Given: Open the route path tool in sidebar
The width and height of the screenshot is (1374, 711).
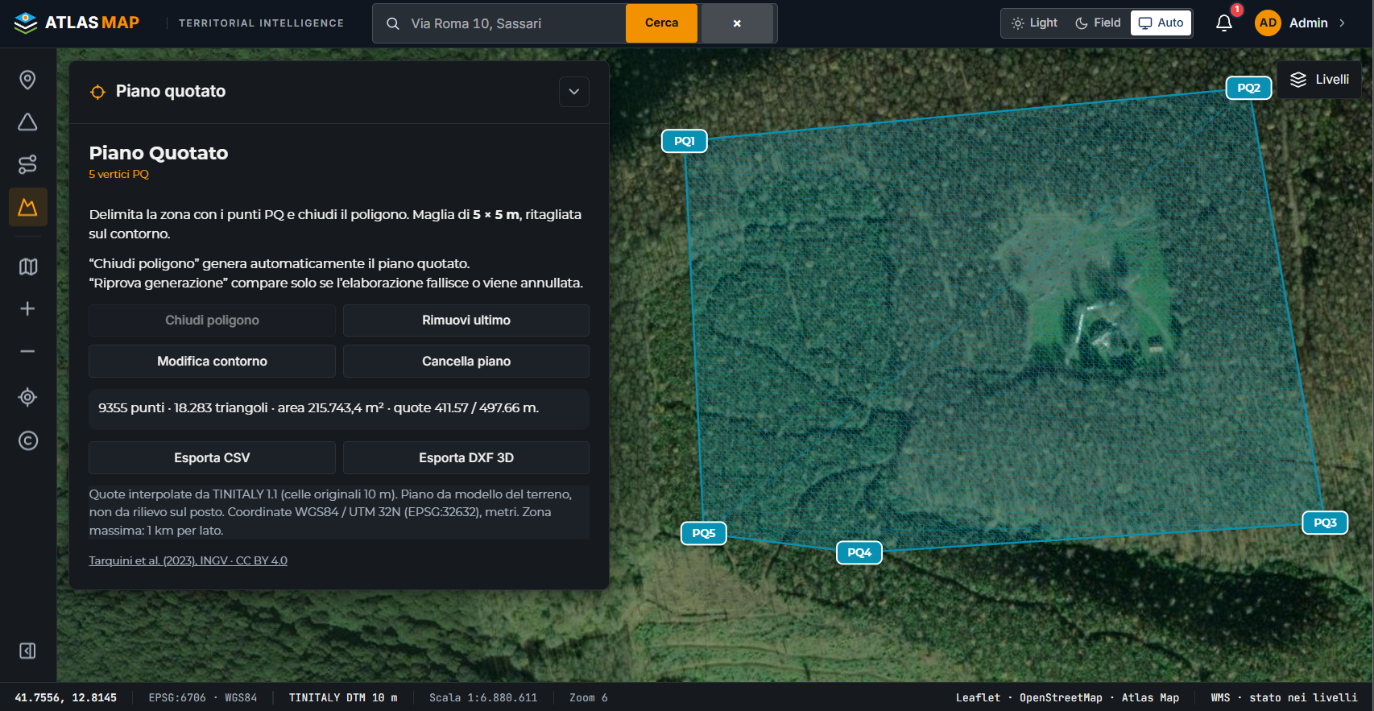Looking at the screenshot, I should 27,165.
